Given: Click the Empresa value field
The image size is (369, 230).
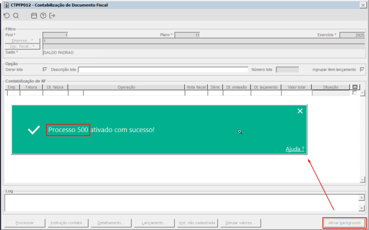Looking at the screenshot, I should [204, 41].
